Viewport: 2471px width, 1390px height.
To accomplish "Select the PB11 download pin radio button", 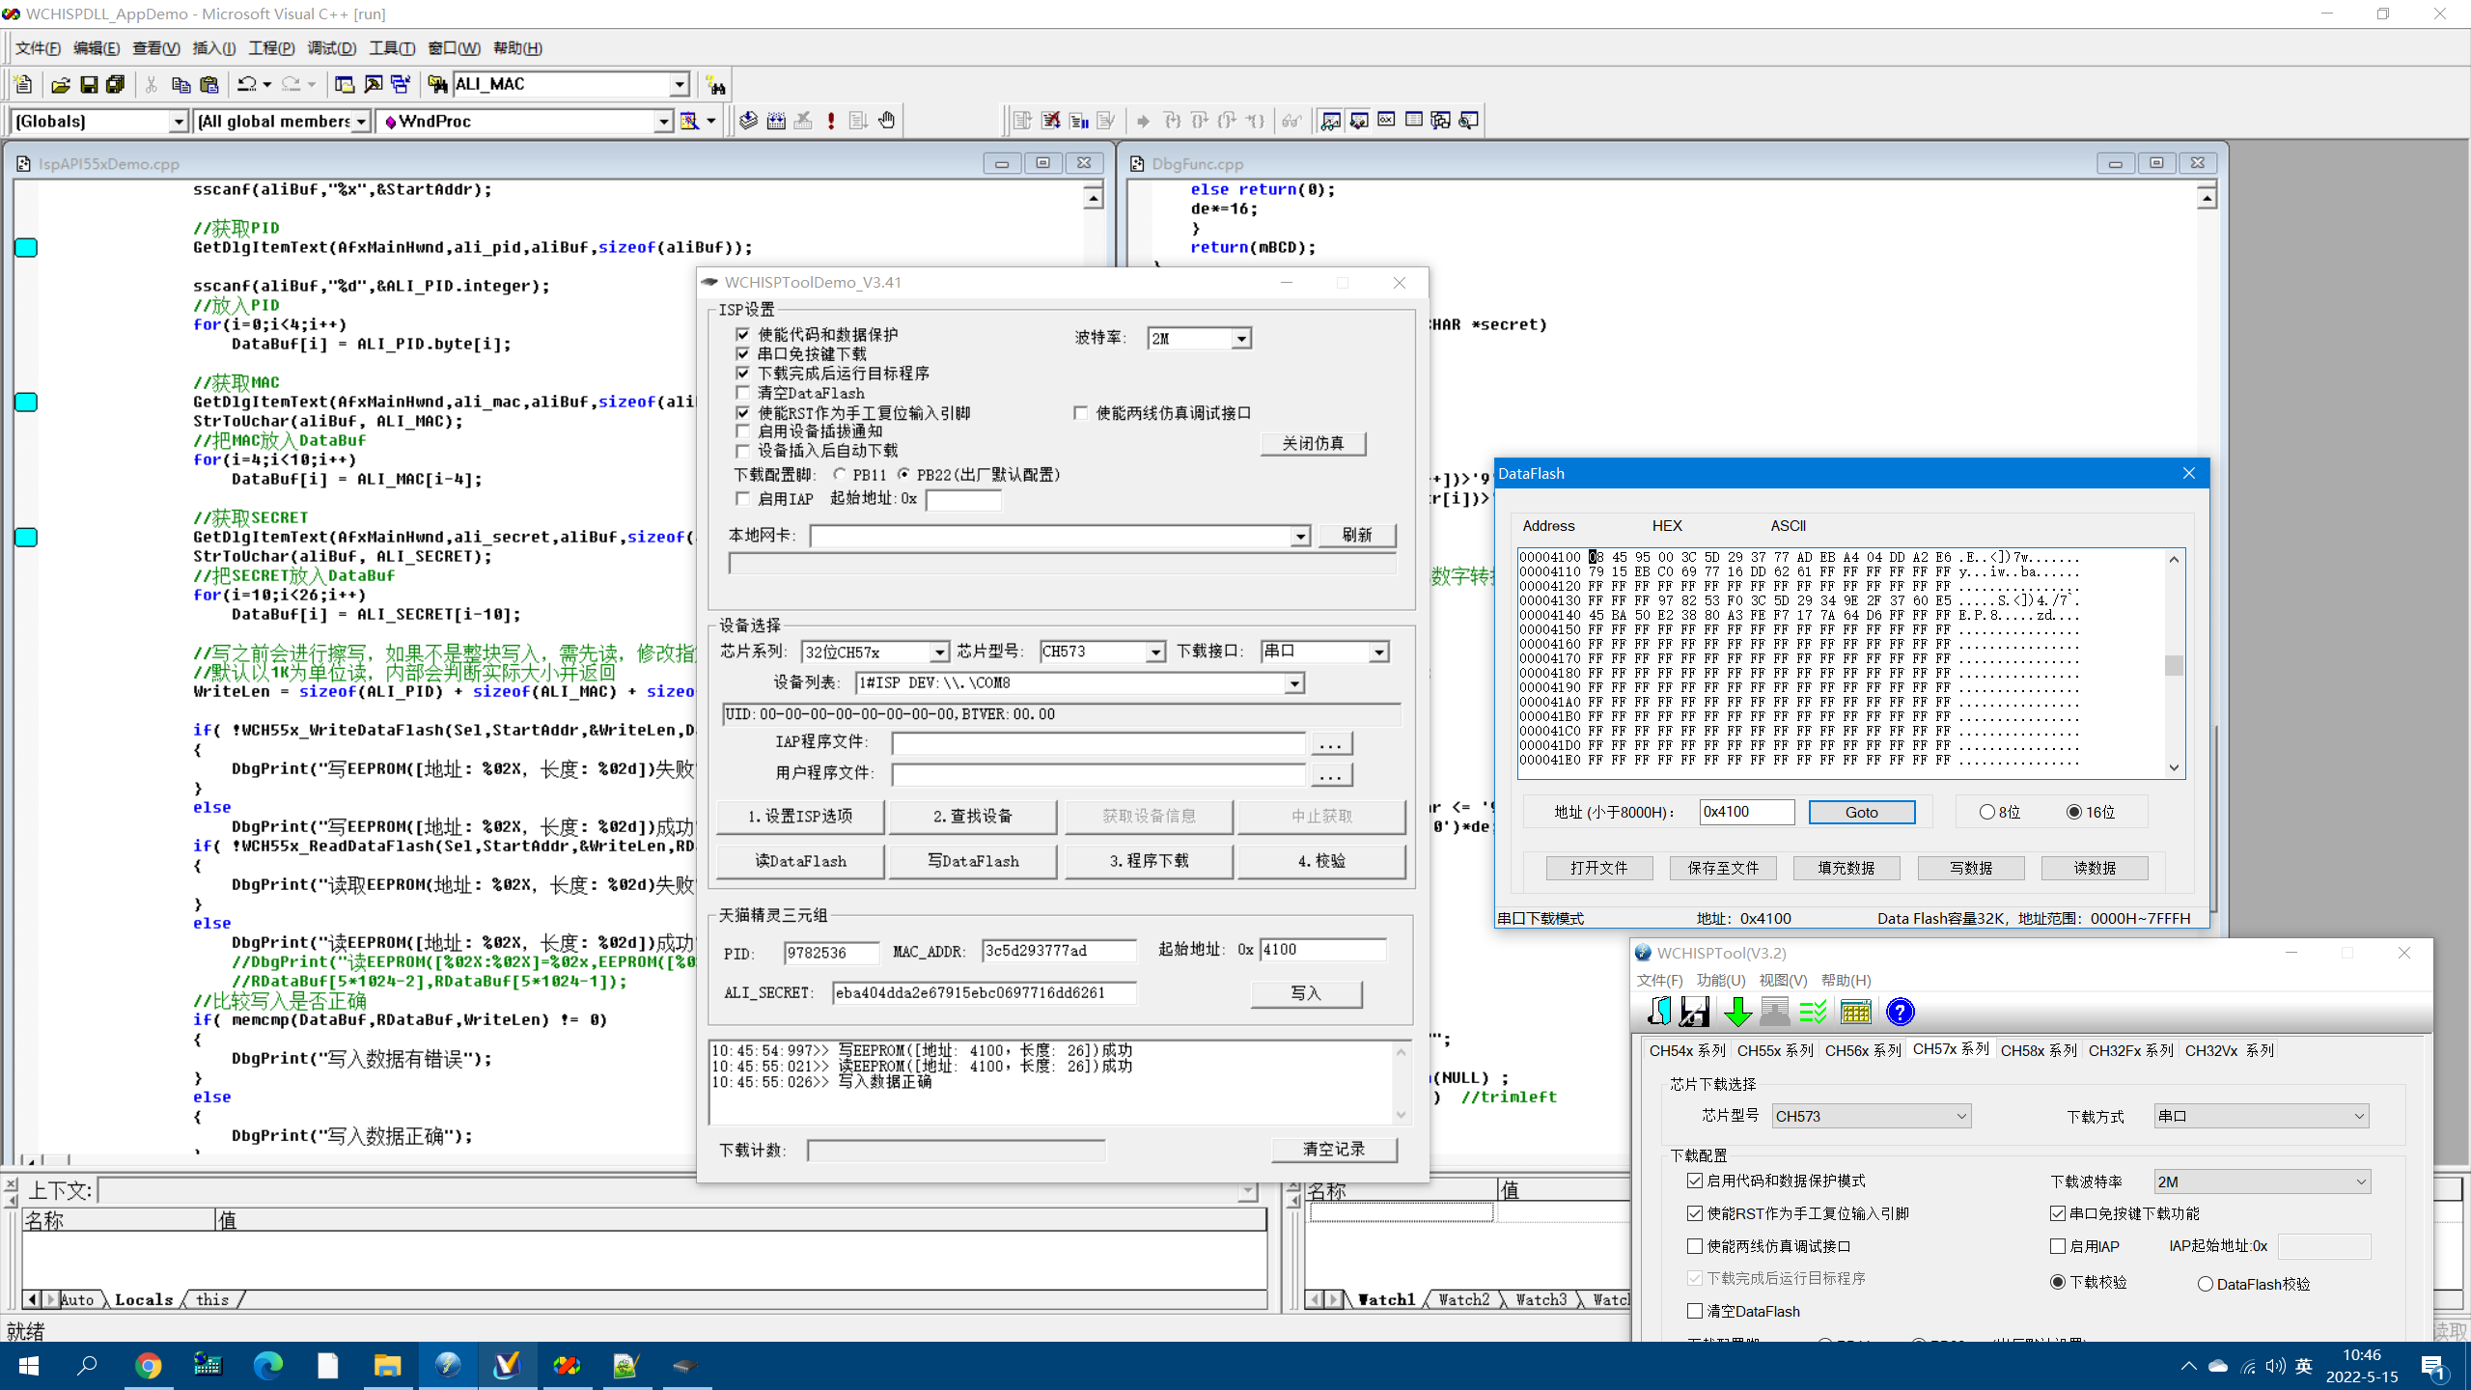I will [x=840, y=475].
